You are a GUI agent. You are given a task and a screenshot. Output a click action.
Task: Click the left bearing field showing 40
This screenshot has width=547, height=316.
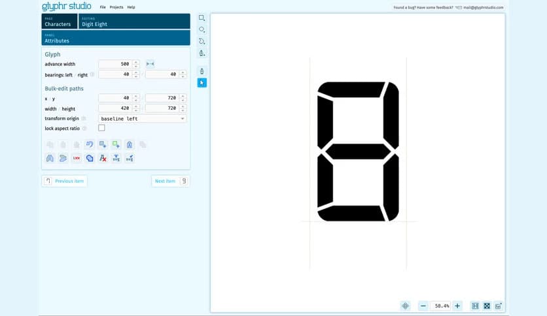coord(116,74)
